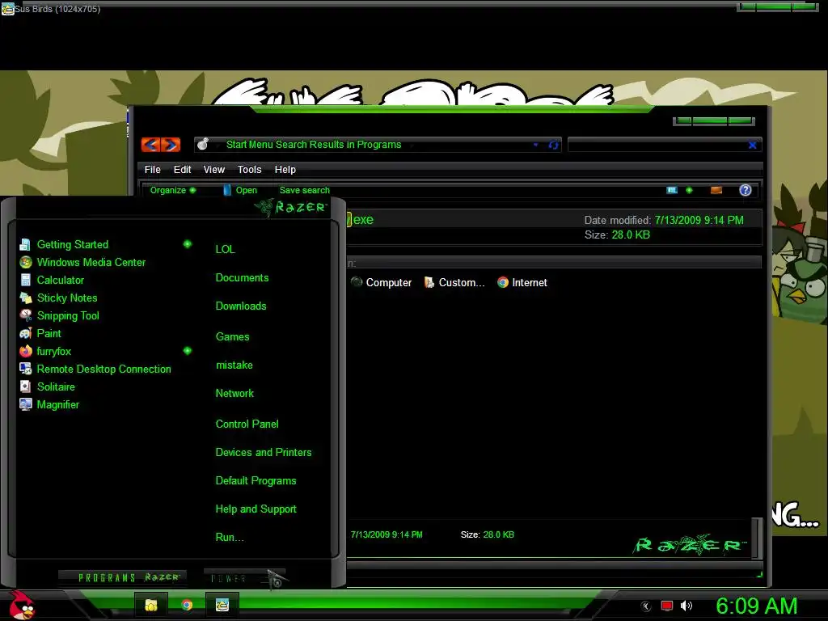Click the Explorer search input field
828x621 pixels.
pos(657,145)
